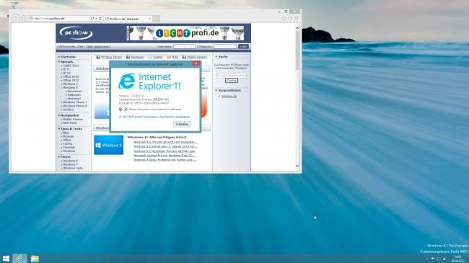Open Windows 7 in Specials list
The image size is (469, 263).
[x=70, y=84]
